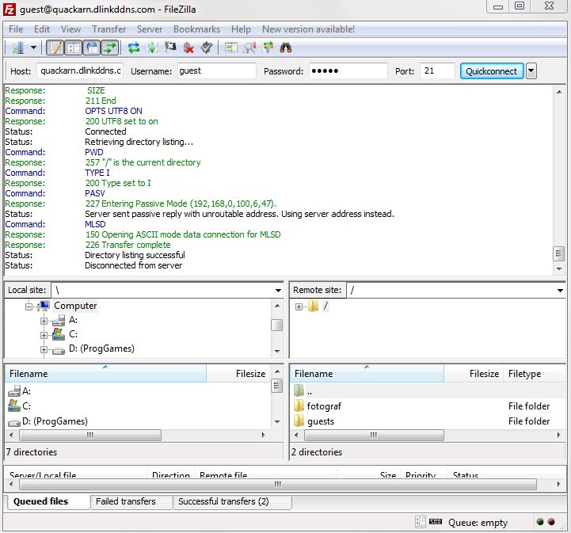Select A: drive in local file list
Viewport: 571px width, 533px height.
[x=139, y=391]
